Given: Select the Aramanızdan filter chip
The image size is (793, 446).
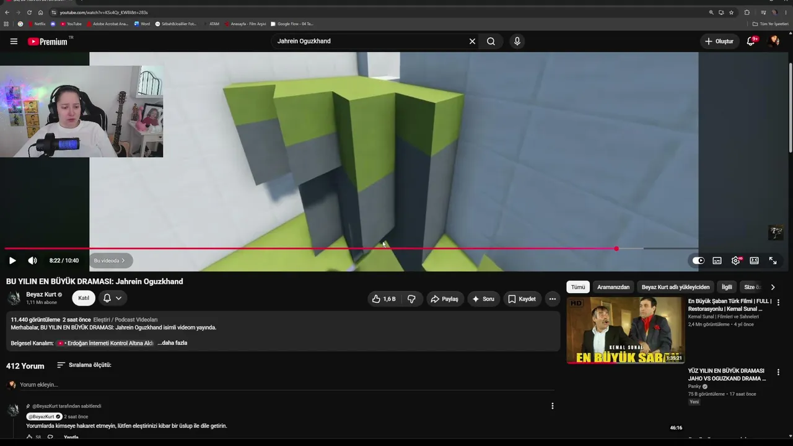Looking at the screenshot, I should [x=613, y=287].
